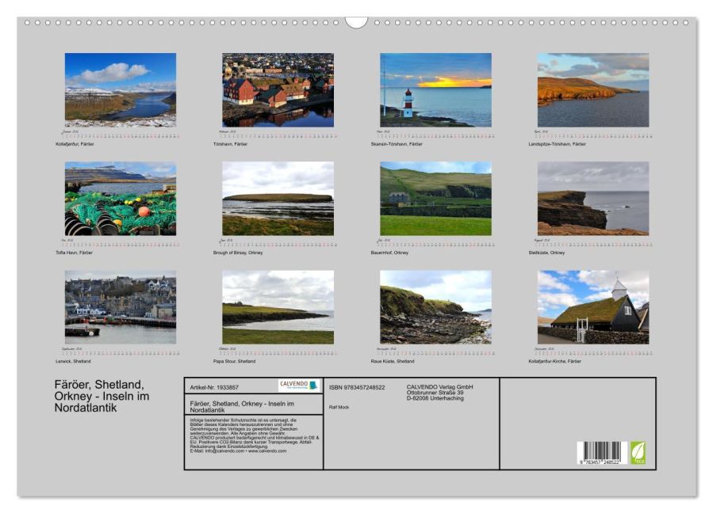
Task: Click the Artikel-Nr: 1933857 field
Action: pyautogui.click(x=215, y=387)
